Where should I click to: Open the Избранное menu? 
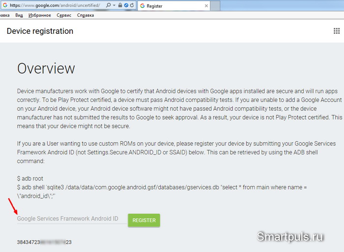tap(40, 15)
